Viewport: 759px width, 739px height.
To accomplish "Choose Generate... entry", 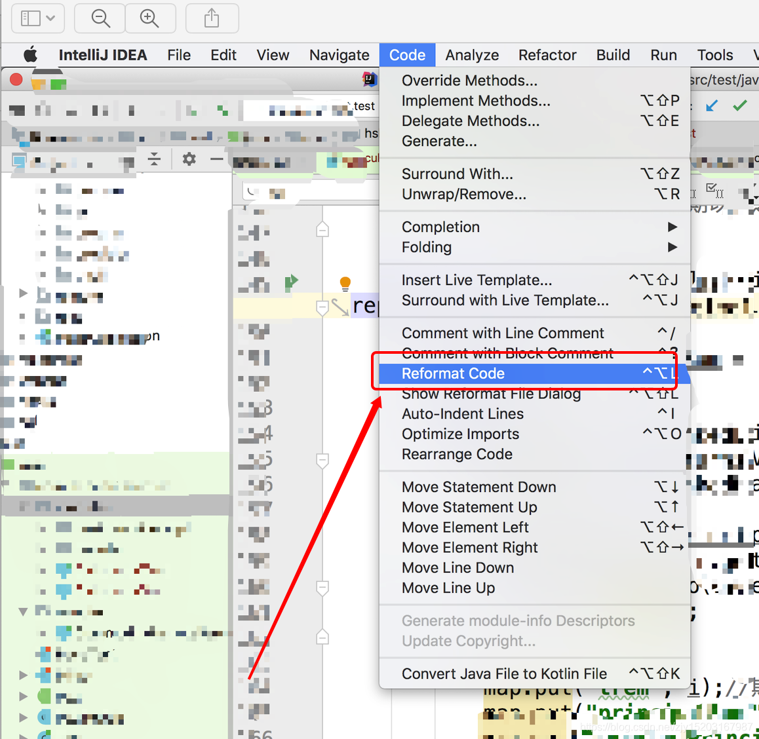I will (534, 142).
